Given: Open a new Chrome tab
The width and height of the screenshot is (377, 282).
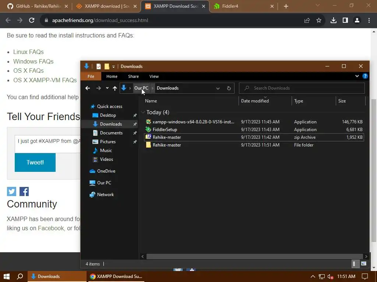Looking at the screenshot, I should (x=286, y=6).
